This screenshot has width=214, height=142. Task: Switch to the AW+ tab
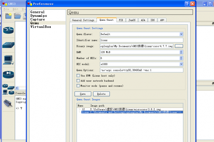click(162, 20)
